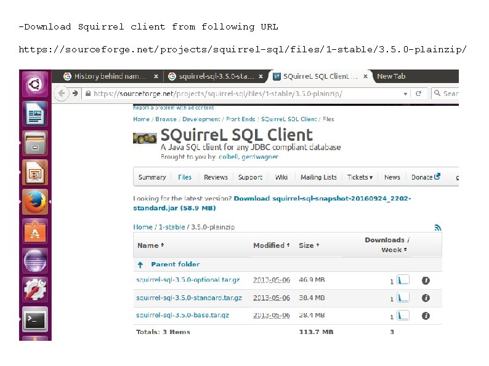Screen dimensions: 489x366
Task: Open the Files project tab
Action: tap(185, 177)
